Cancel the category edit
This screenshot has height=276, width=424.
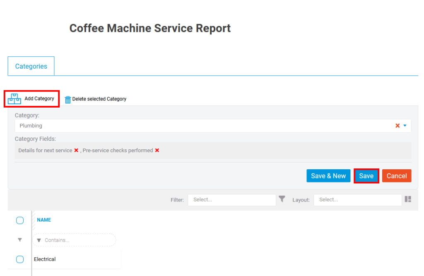(397, 175)
